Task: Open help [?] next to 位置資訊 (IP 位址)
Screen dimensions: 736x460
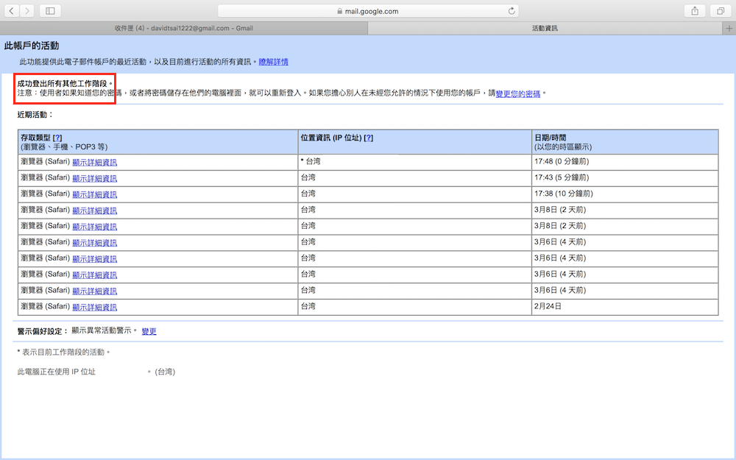Action: [369, 138]
